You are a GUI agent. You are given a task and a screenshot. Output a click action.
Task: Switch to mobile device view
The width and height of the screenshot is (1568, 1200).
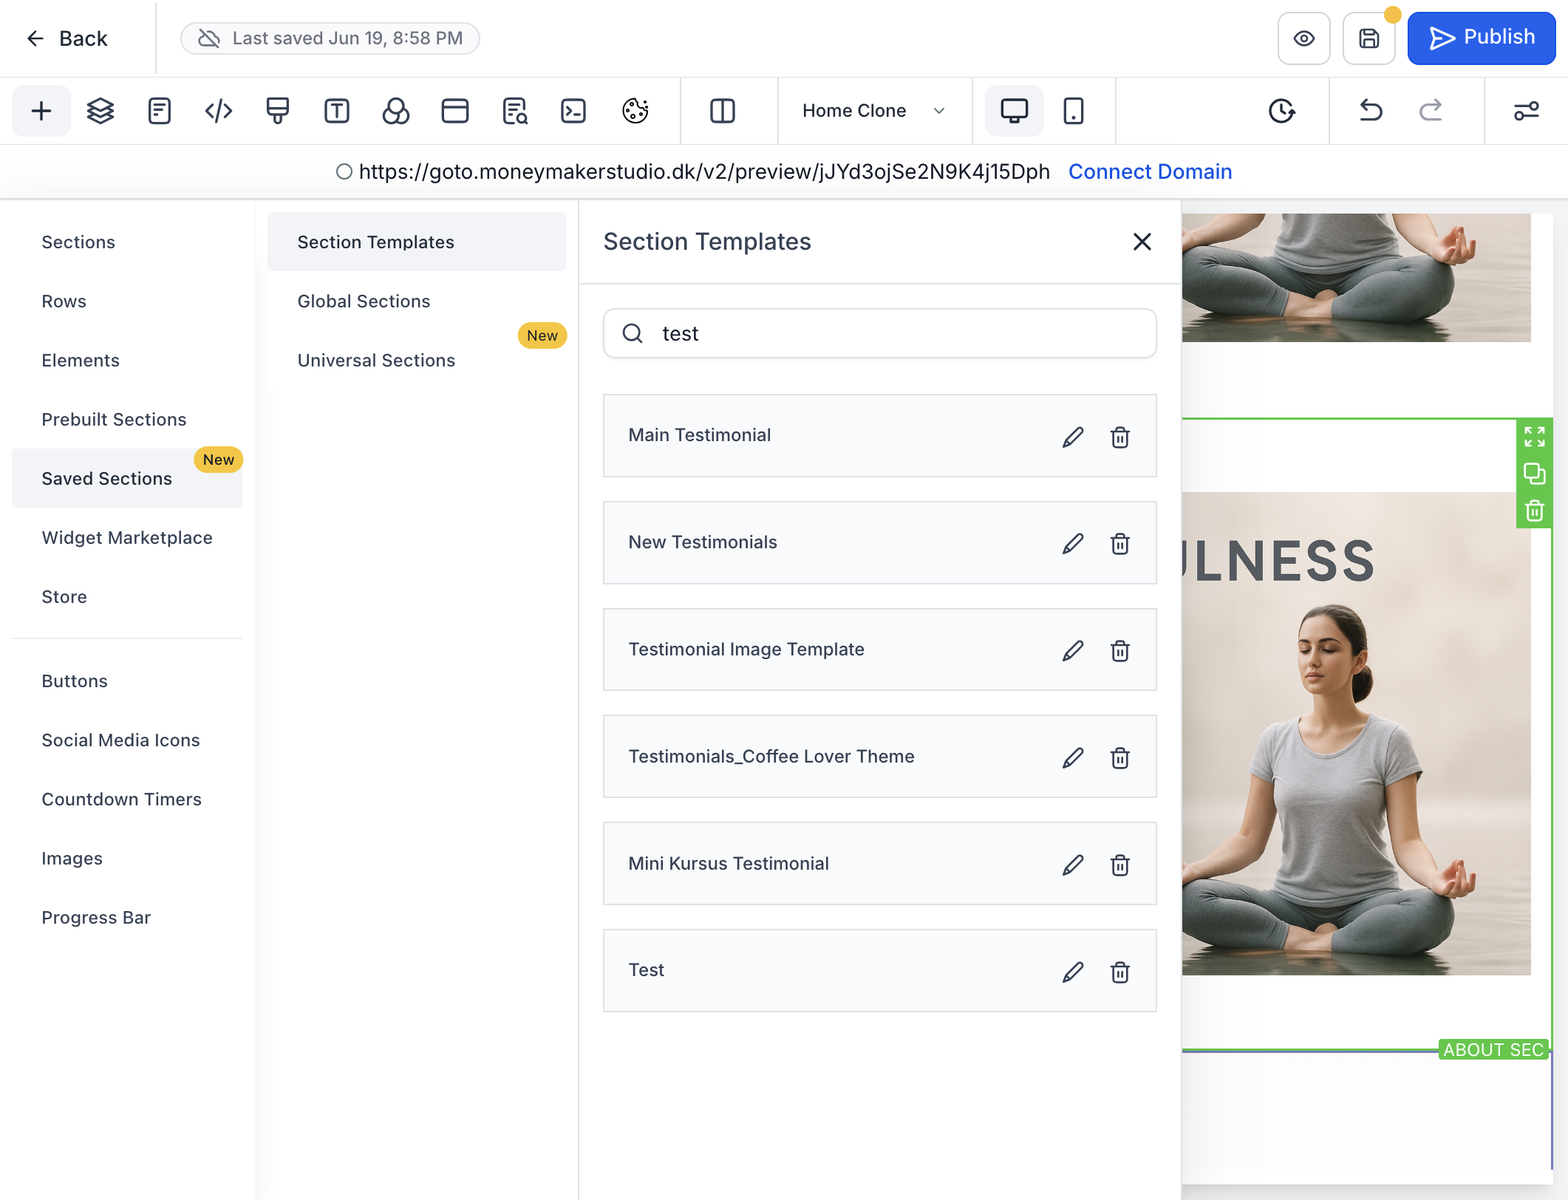coord(1073,111)
